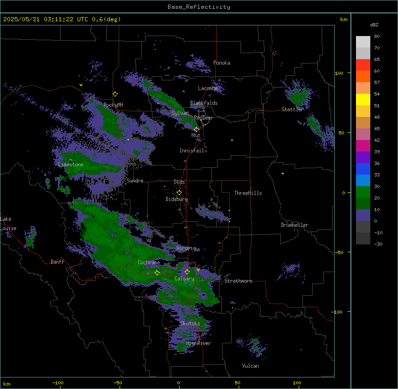
Task: Click the ThreeHills town label
Action: (x=248, y=193)
